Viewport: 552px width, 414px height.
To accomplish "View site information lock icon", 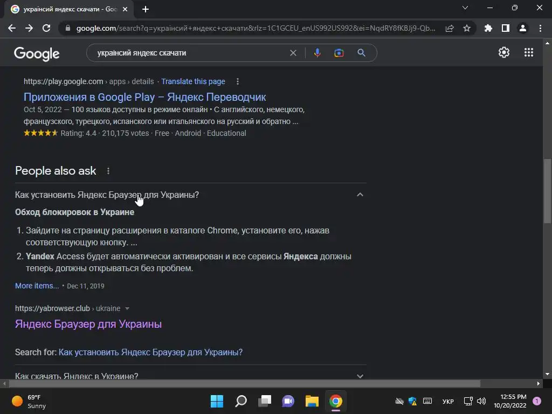I will coord(68,28).
